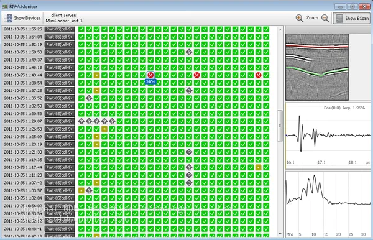Click the yellow warning cell in 11:03:57 row
This screenshot has width=373, height=240.
pyautogui.click(x=81, y=190)
